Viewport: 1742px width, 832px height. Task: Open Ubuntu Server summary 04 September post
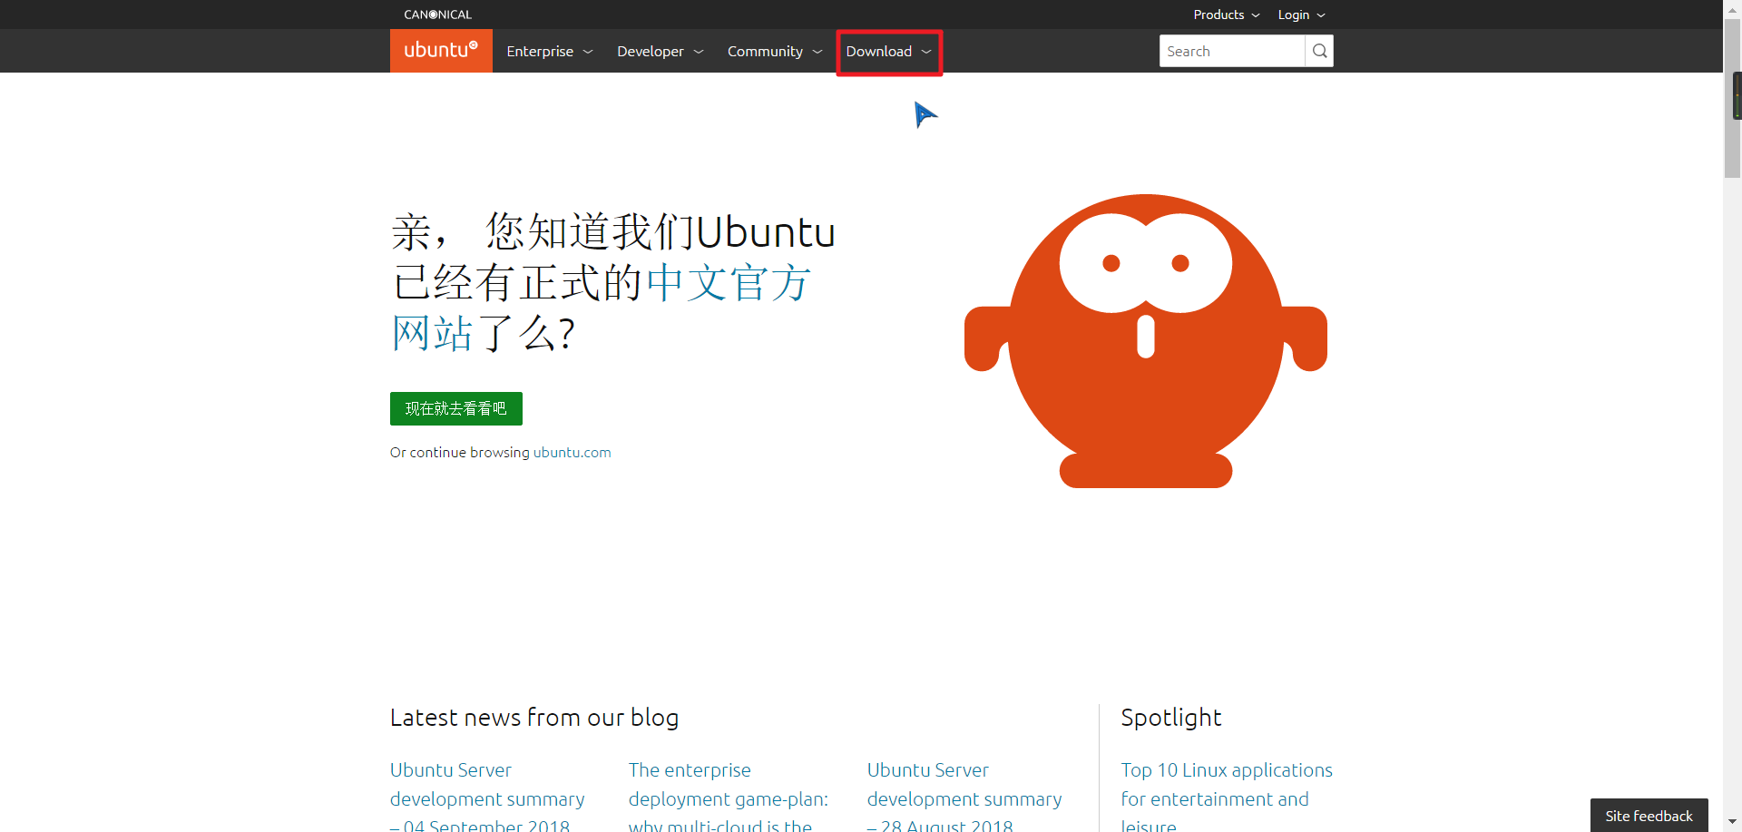coord(487,798)
